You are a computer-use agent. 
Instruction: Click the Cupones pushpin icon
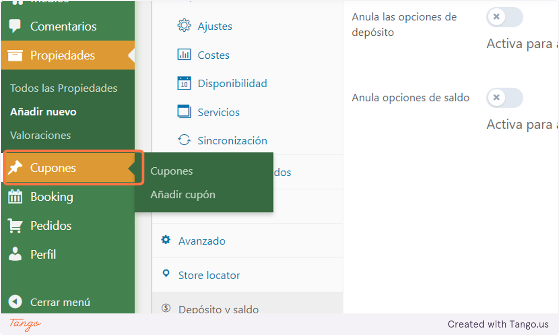pos(15,168)
